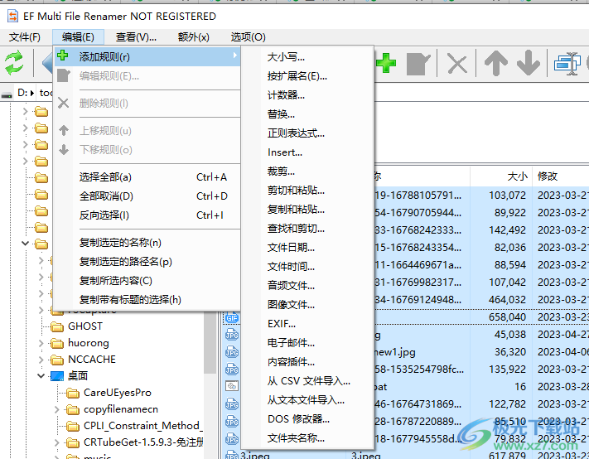Open the 编辑(E) menu
The width and height of the screenshot is (589, 459).
[x=78, y=37]
